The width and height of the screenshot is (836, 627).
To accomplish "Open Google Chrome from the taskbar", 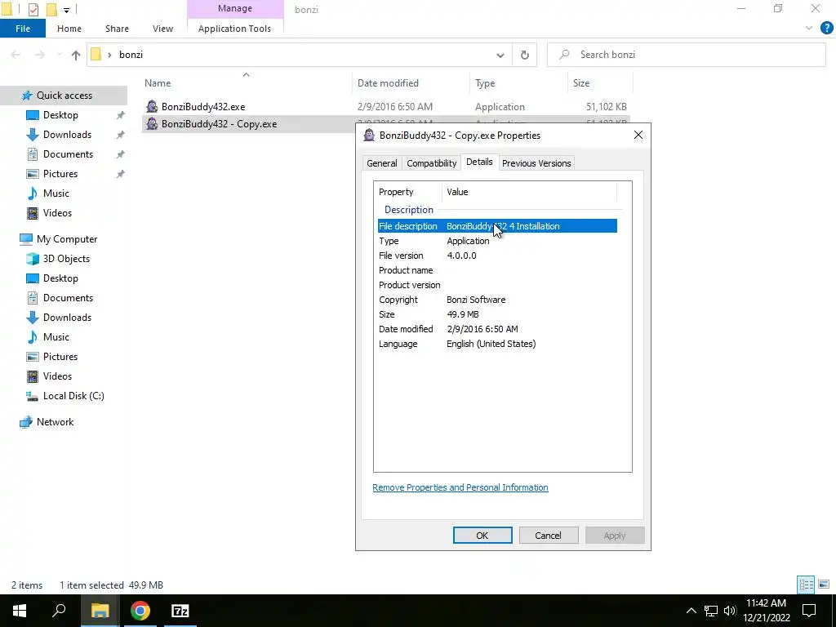I will point(140,611).
